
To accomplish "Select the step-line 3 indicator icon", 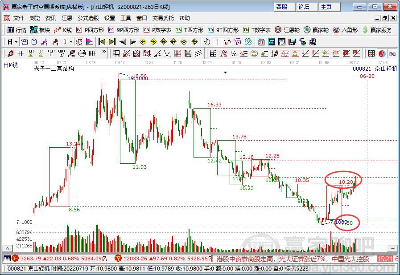I will tap(45, 42).
